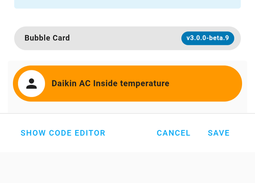The image size is (255, 183).
Task: Click the left orange edge beside the person icon
Action: 16,84
